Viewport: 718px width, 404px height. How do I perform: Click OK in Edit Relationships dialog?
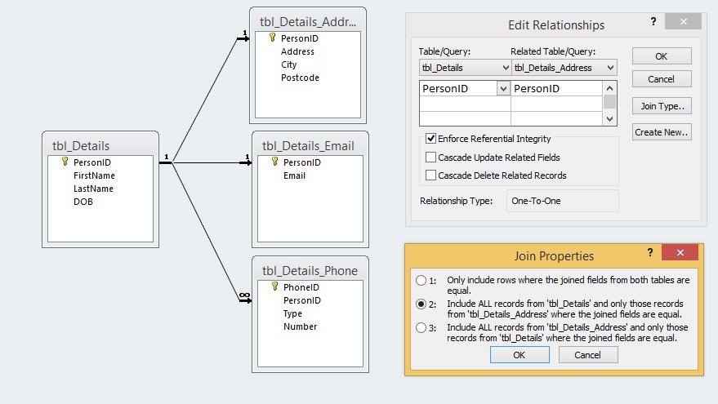point(662,56)
